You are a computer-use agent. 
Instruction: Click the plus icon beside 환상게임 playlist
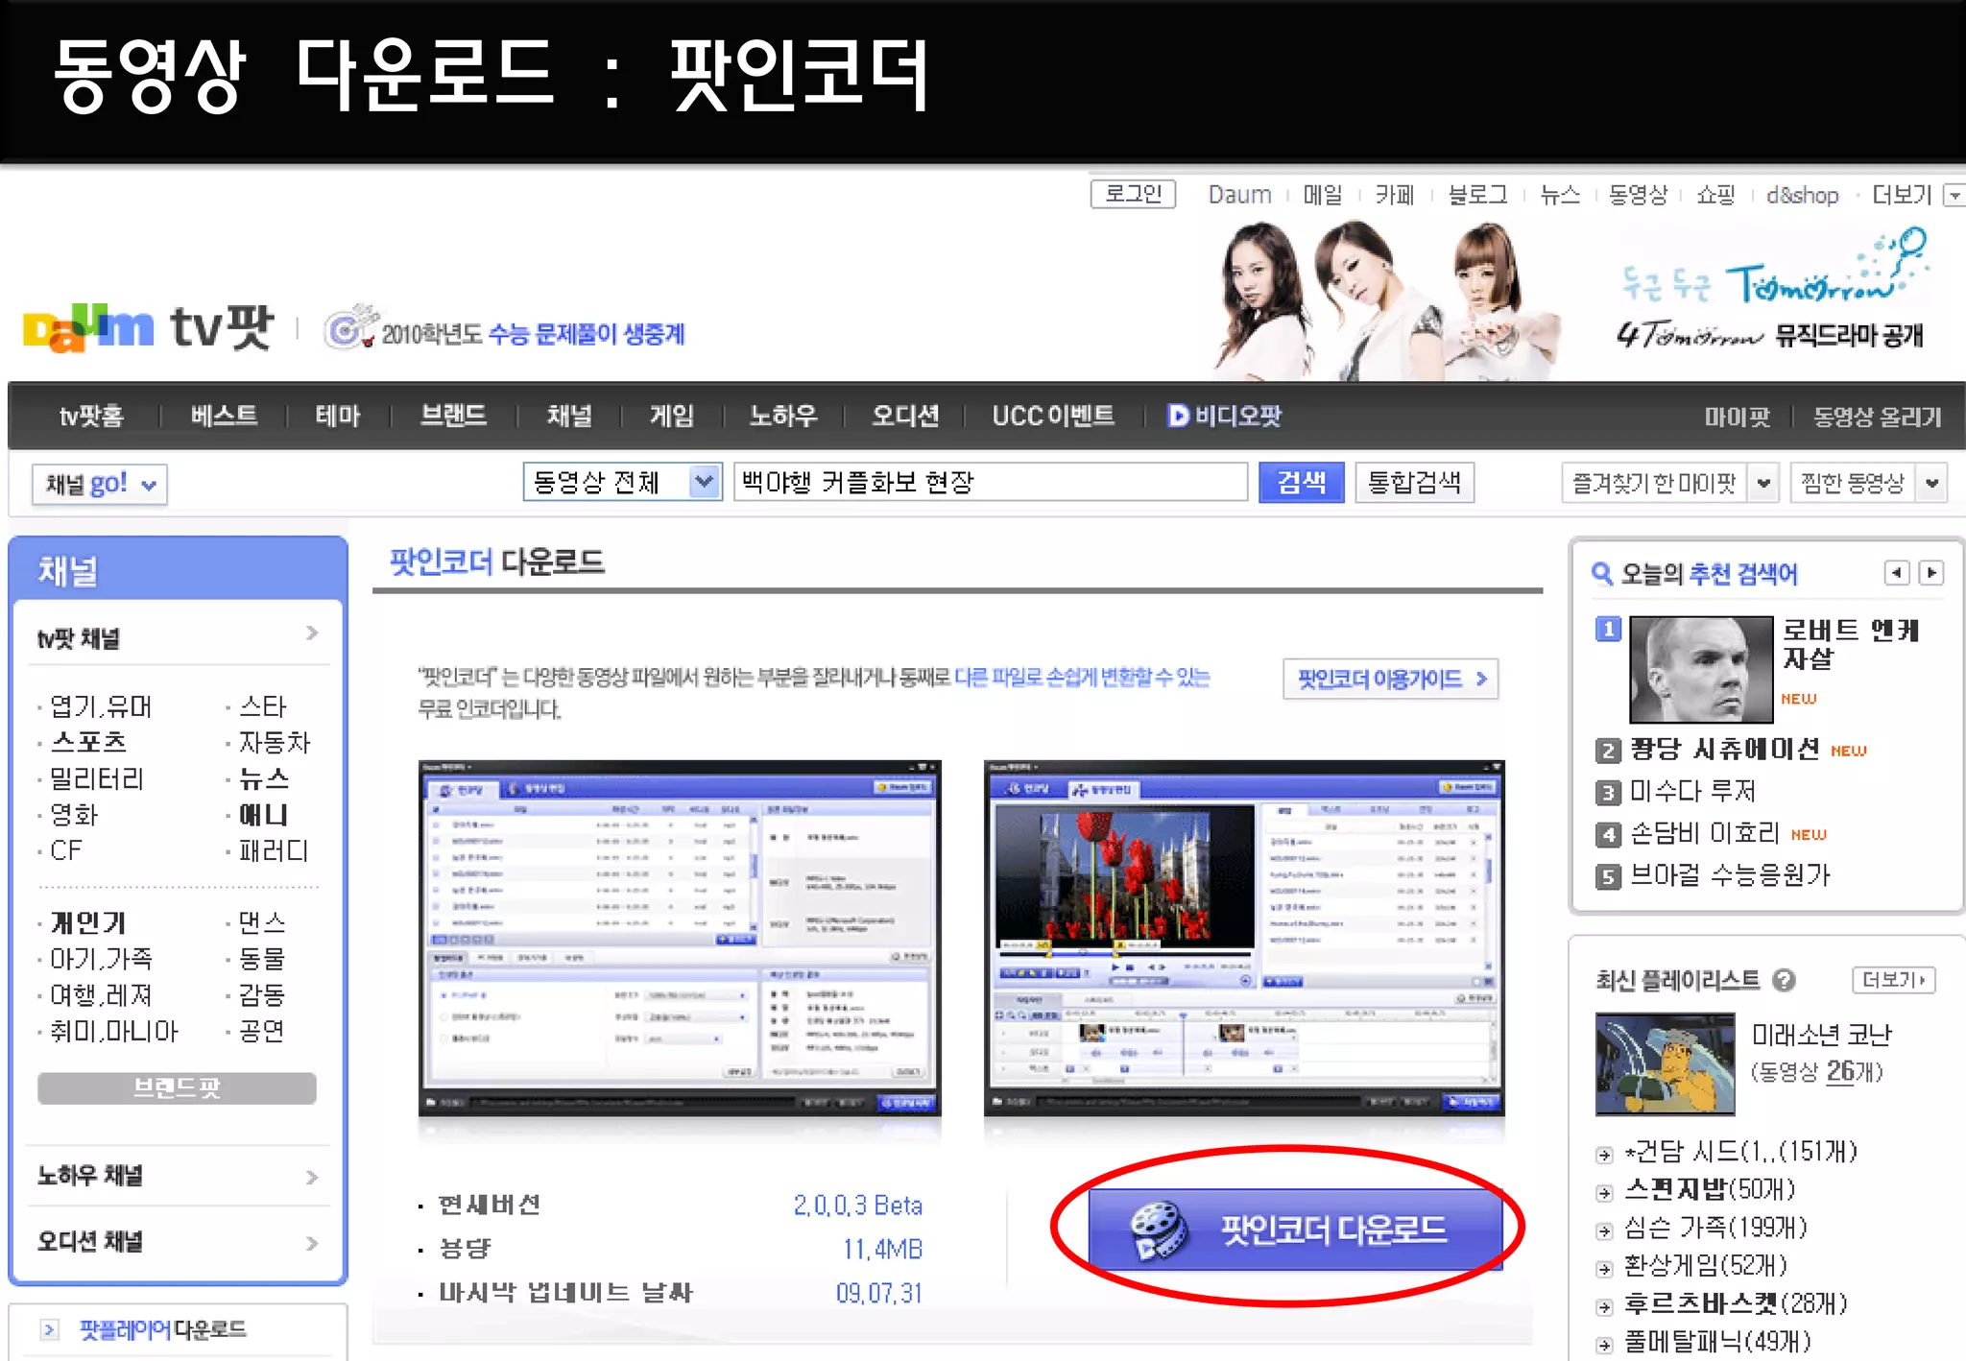(1604, 1269)
